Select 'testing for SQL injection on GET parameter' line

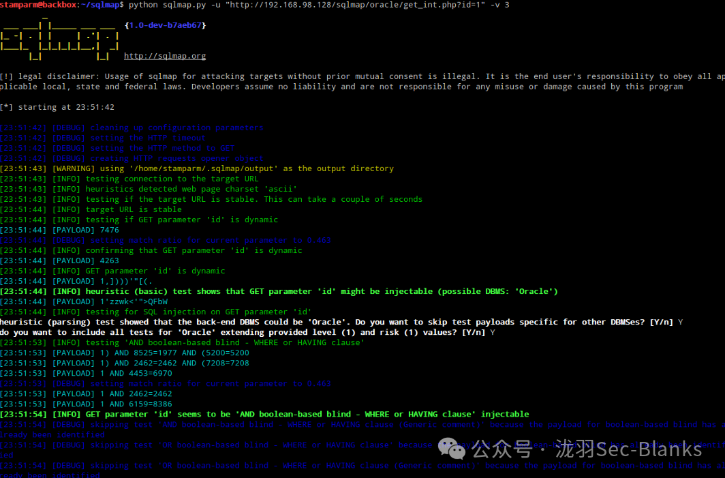155,312
